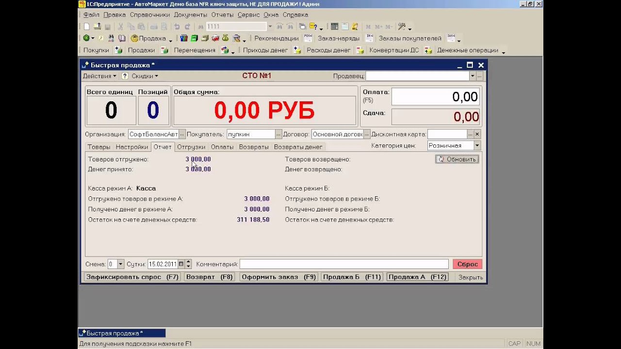Click the undo arrow icon

pos(177,27)
